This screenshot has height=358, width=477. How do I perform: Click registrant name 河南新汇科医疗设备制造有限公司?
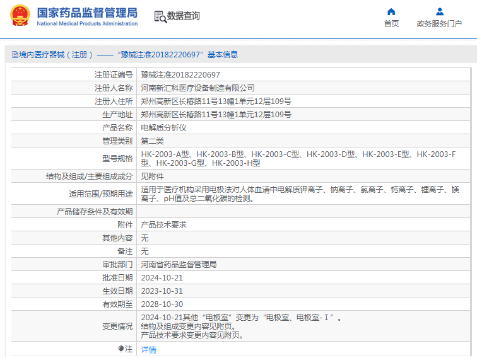pyautogui.click(x=197, y=88)
